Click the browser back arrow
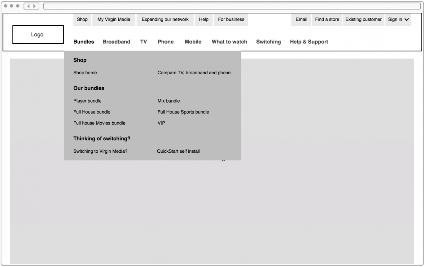Image resolution: width=425 pixels, height=267 pixels. (x=28, y=6)
